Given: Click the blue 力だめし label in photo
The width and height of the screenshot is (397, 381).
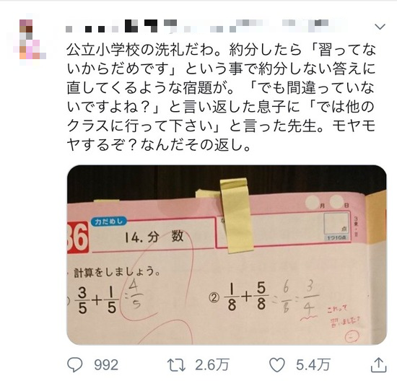Looking at the screenshot, I should pos(109,222).
